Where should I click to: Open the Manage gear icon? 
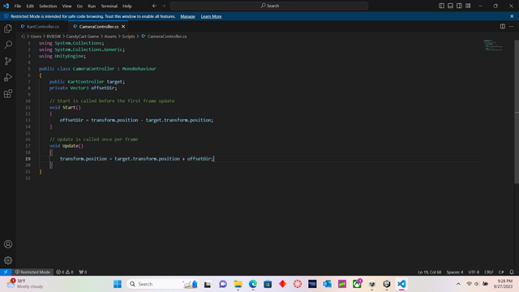pyautogui.click(x=8, y=260)
